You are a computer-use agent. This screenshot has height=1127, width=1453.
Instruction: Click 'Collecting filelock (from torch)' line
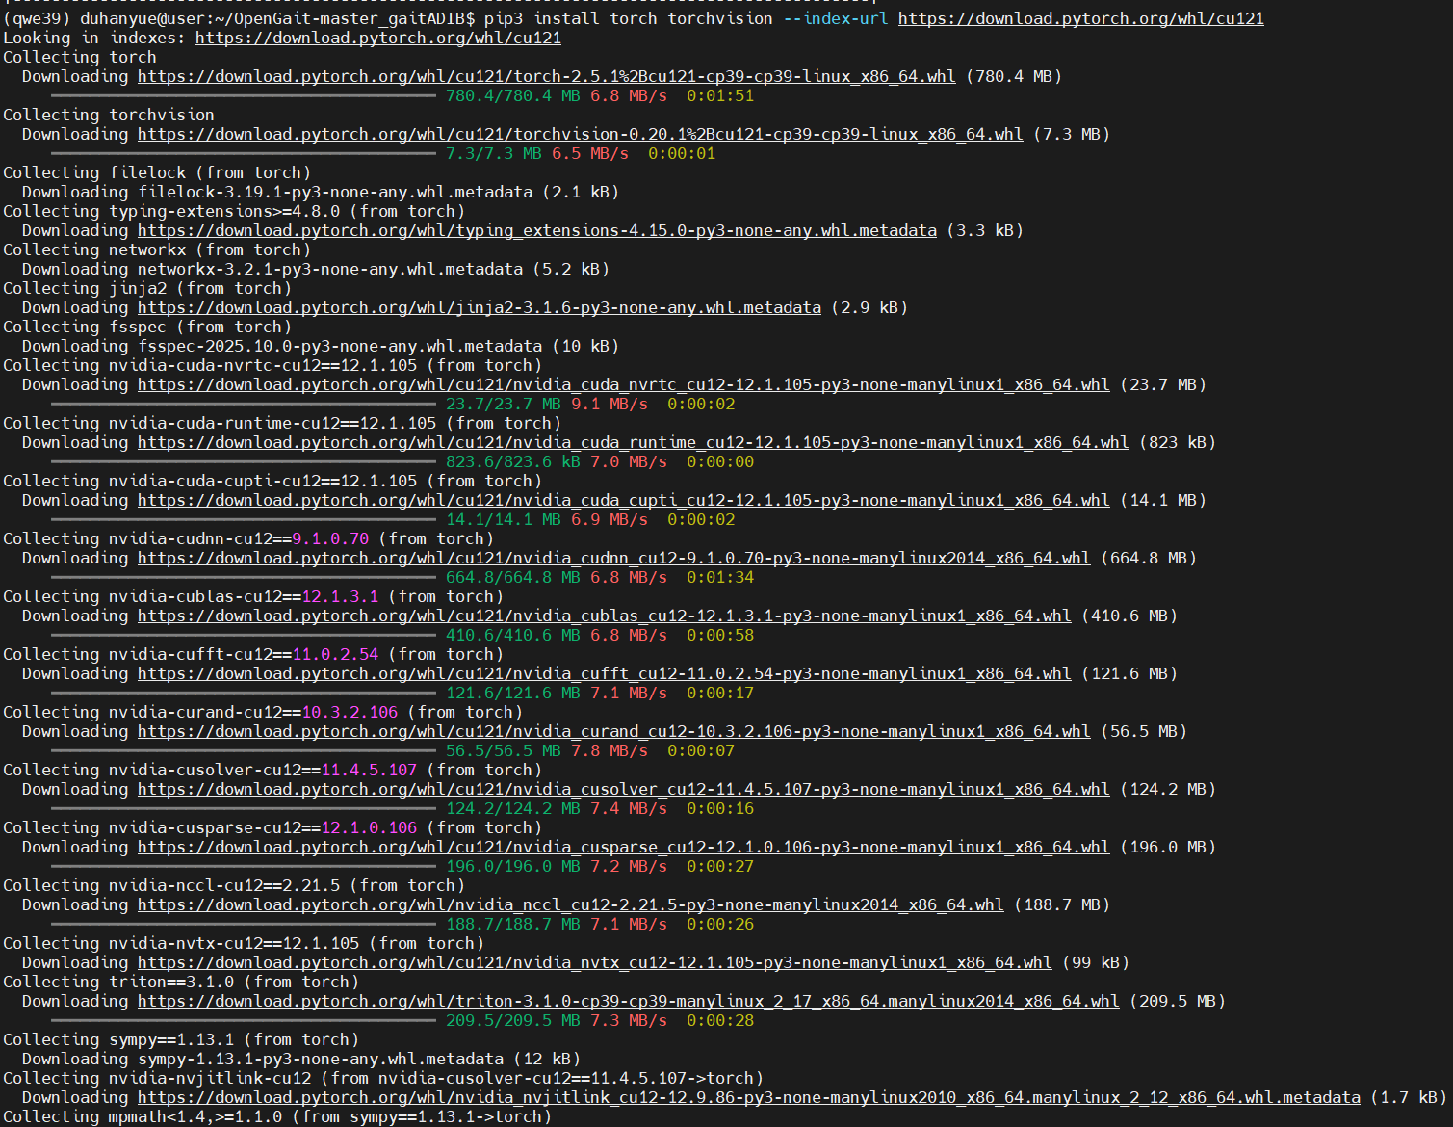156,172
